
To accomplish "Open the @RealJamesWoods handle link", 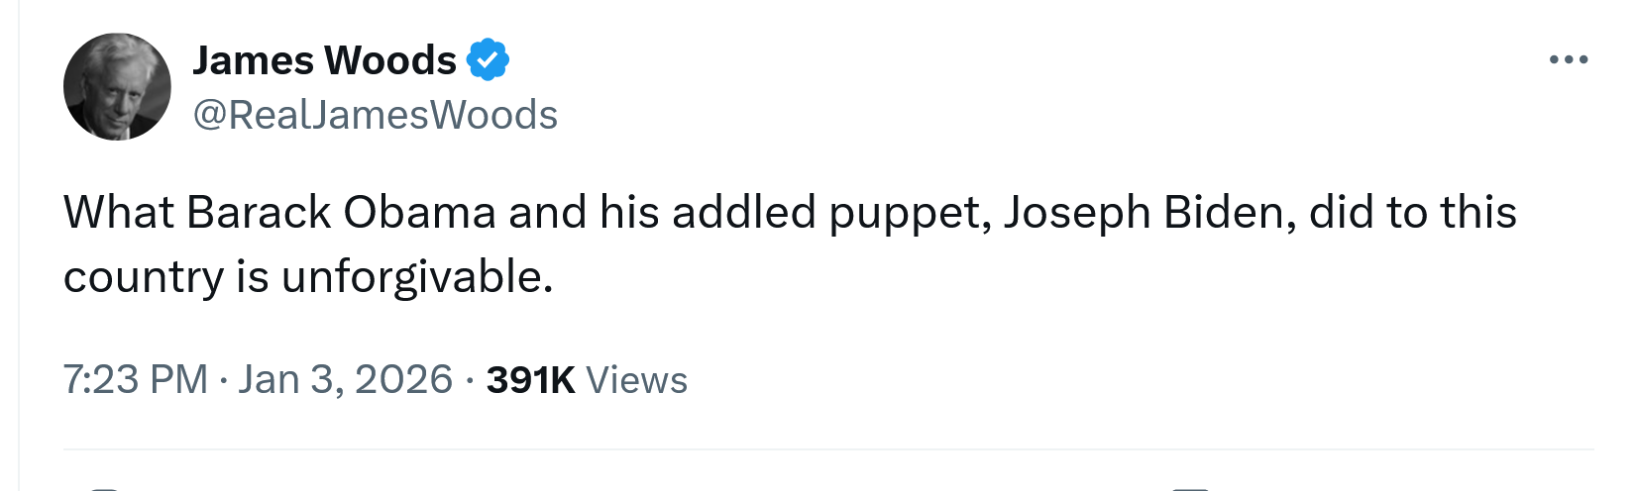I will (375, 115).
